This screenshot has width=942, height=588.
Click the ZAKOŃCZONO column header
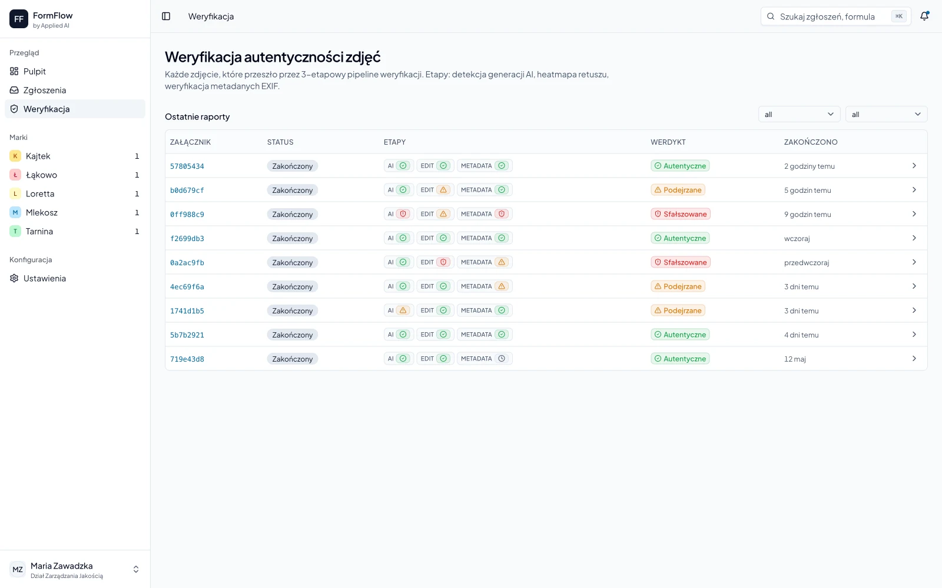pos(811,142)
